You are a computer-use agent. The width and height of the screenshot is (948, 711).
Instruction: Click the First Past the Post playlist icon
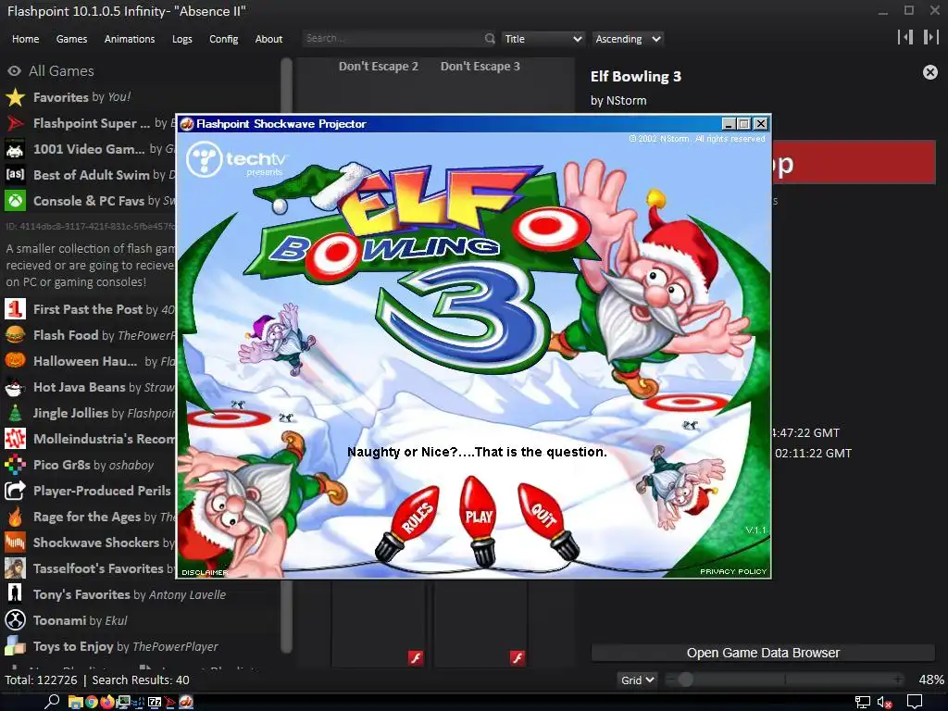[x=15, y=309]
